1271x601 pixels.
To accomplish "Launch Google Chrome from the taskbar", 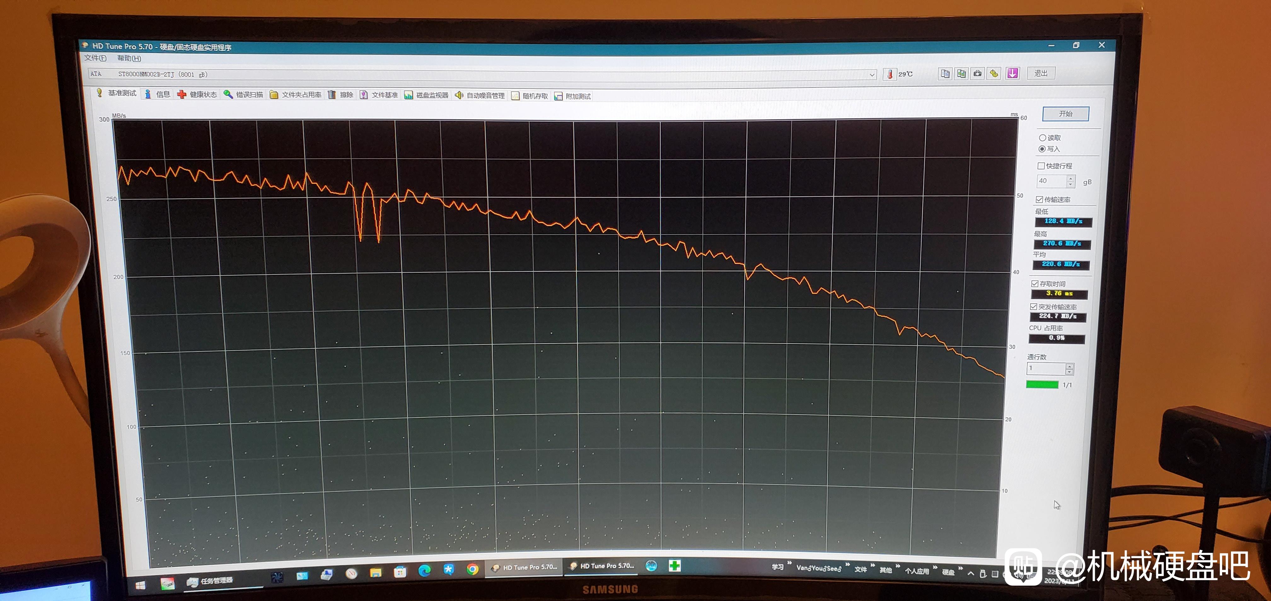I will 473,570.
